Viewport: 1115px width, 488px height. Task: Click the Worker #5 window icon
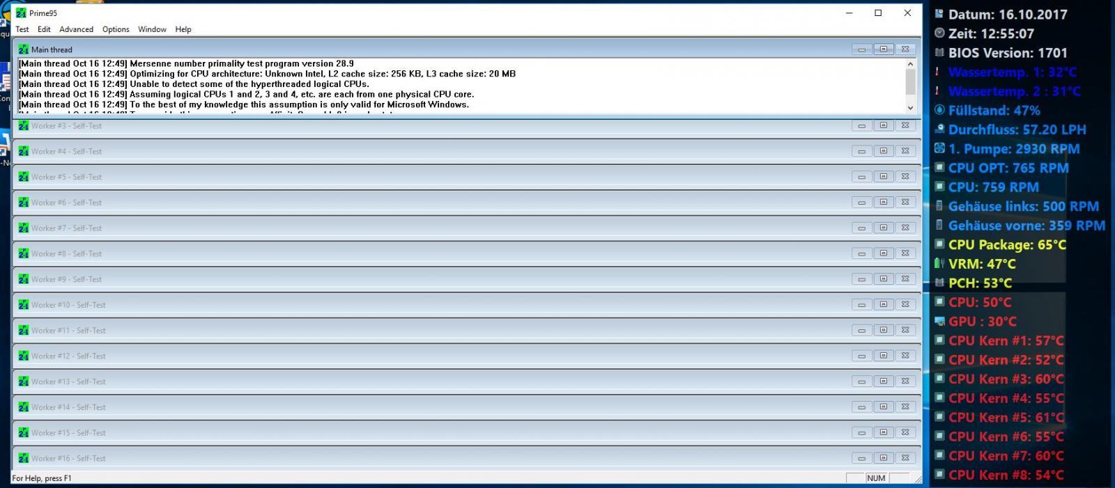click(x=24, y=177)
